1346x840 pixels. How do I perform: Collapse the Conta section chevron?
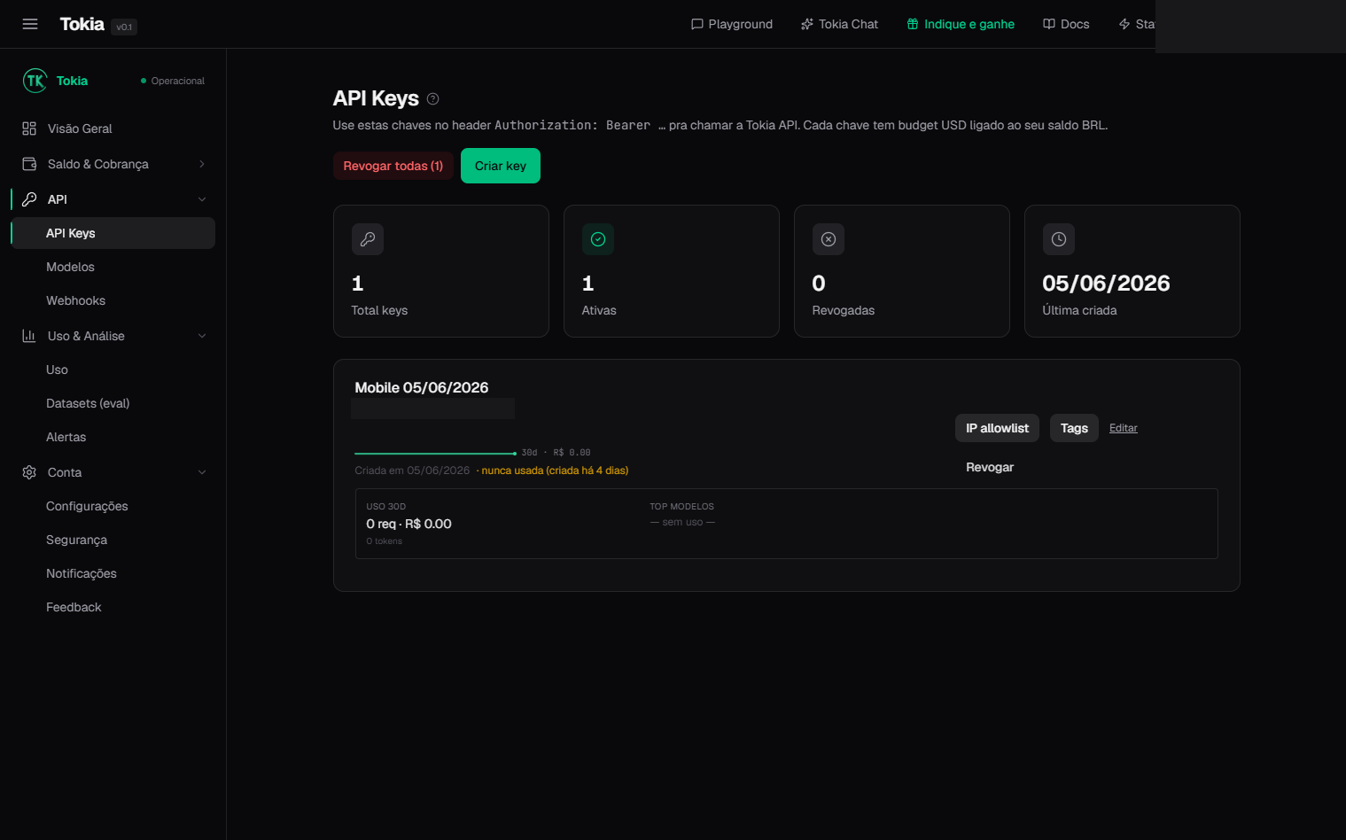[x=202, y=472]
